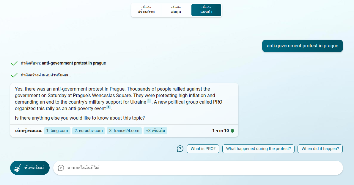Focus the 'ถามอะไรฉันก็ได้...' message input field
Viewport: 354px width, 185px height.
(x=202, y=168)
